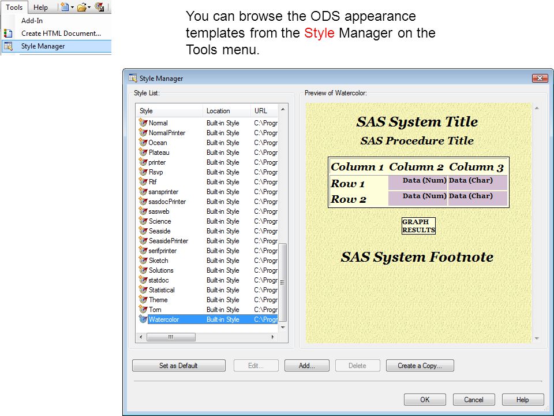Select the Ocean style icon
554x416 pixels.
click(143, 142)
